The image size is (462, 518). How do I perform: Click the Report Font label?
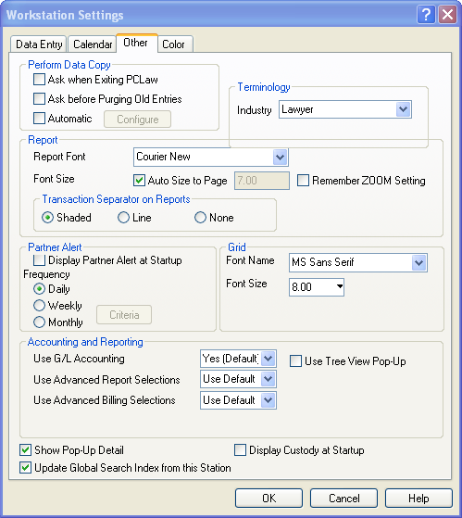59,157
